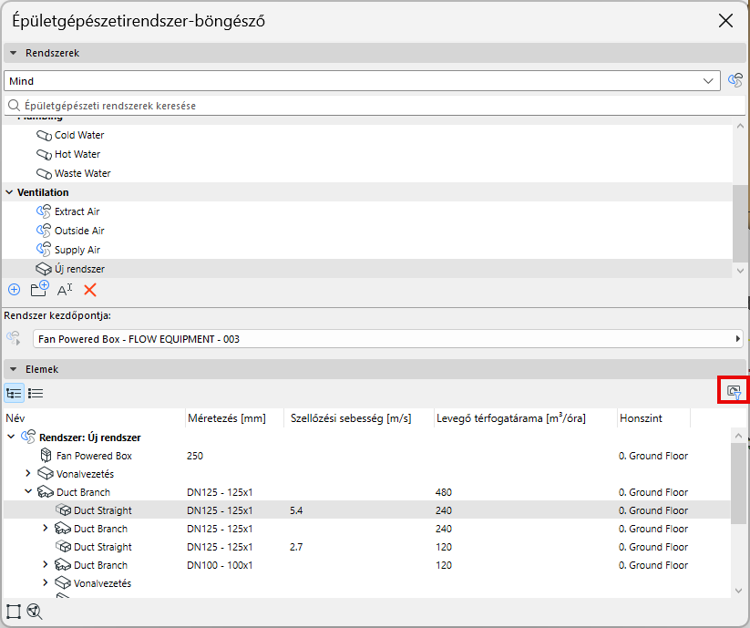Click the elements list scrollbar down arrow
The width and height of the screenshot is (750, 628).
click(738, 592)
